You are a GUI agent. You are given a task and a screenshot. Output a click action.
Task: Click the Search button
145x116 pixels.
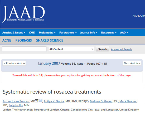click(103, 49)
